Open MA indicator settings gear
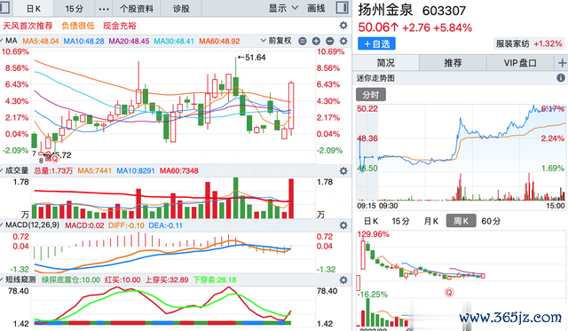 point(343,41)
